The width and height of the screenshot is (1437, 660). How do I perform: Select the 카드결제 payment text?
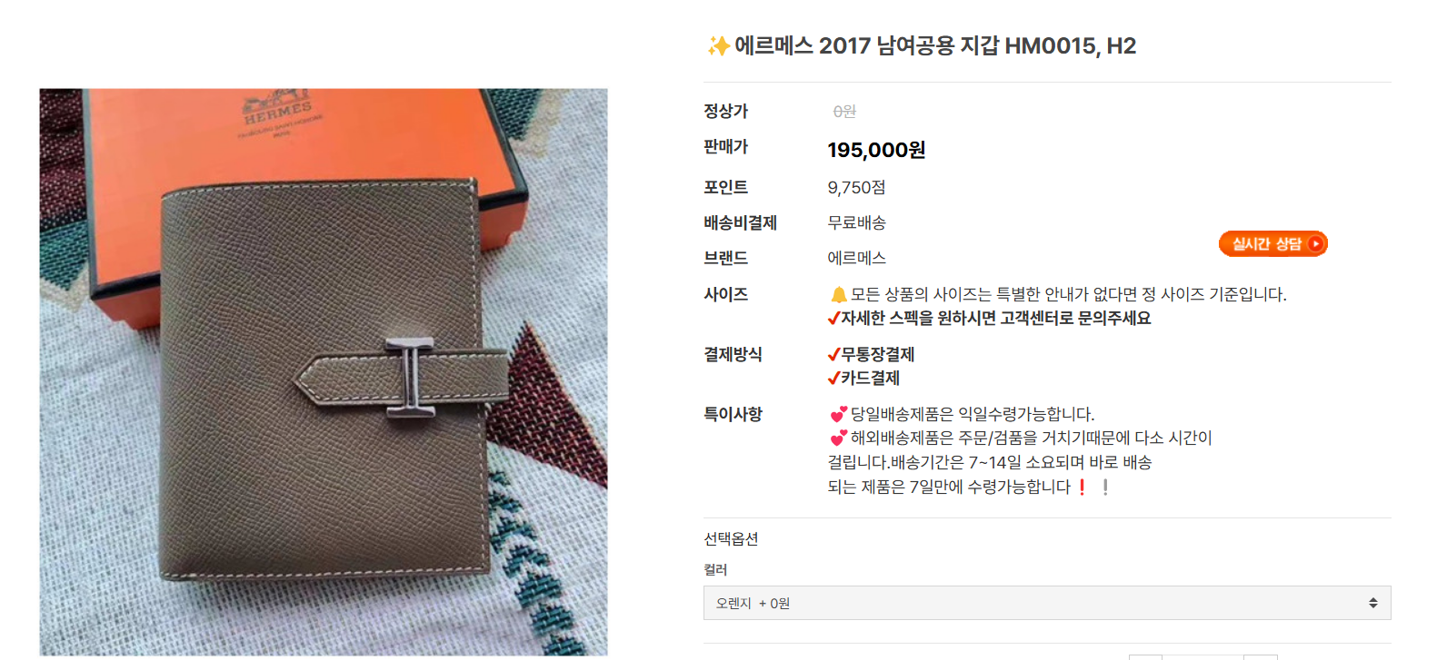[870, 378]
